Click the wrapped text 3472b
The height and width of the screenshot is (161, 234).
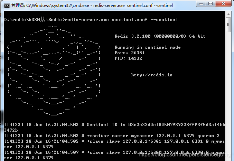tap(11, 130)
